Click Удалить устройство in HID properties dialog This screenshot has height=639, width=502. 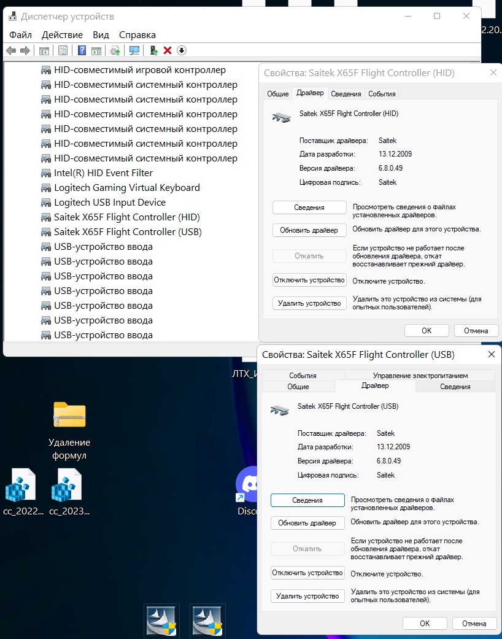[309, 303]
